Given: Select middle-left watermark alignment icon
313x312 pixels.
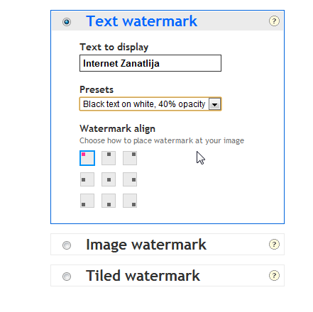Looking at the screenshot, I should pyautogui.click(x=87, y=179).
